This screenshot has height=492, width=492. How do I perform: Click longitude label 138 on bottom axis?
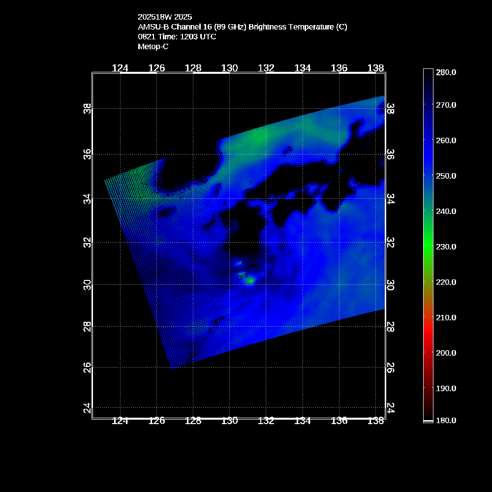tap(376, 421)
